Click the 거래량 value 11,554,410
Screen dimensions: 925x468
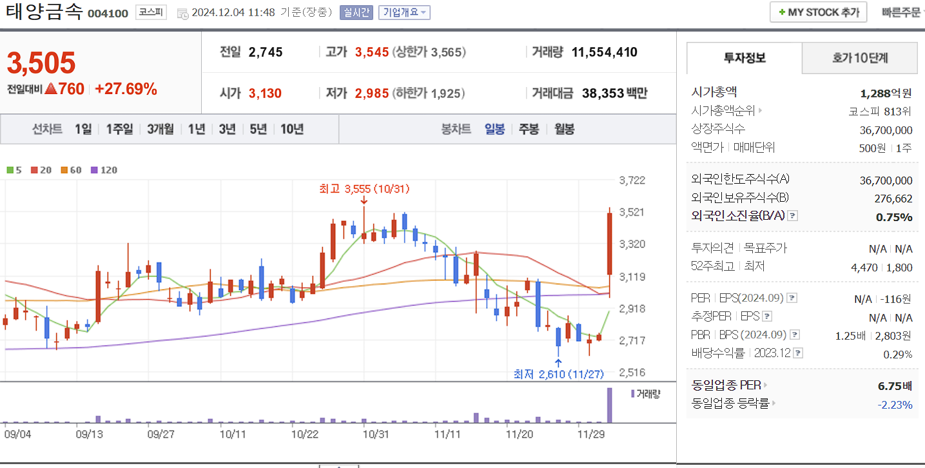click(605, 52)
